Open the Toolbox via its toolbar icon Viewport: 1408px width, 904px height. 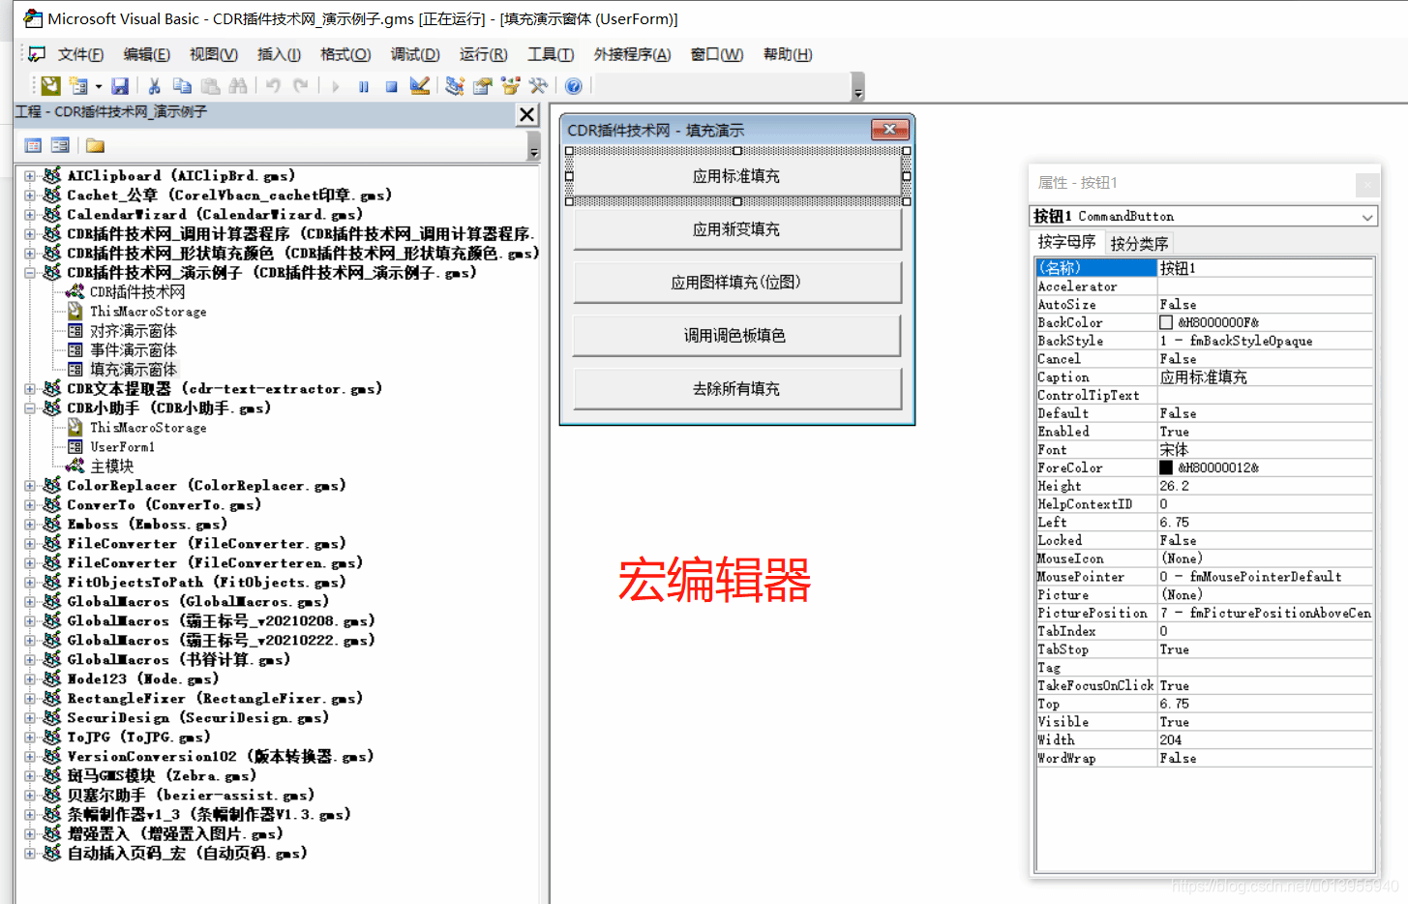(539, 86)
